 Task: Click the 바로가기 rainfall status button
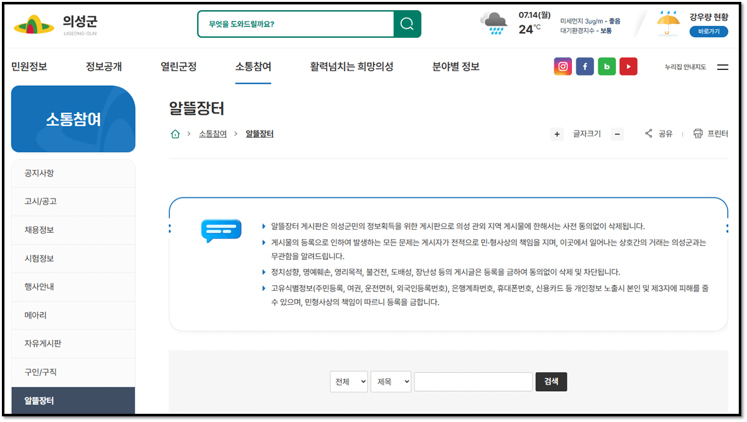708,32
